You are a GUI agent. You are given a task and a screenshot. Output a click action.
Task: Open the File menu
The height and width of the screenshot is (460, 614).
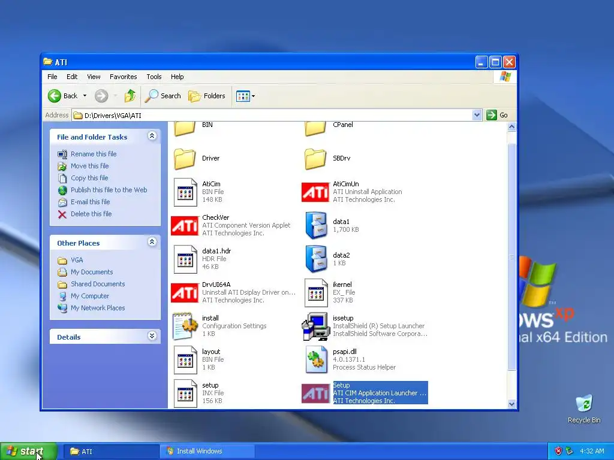pos(52,77)
